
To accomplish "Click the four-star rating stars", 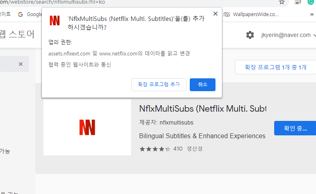I will pos(155,149).
